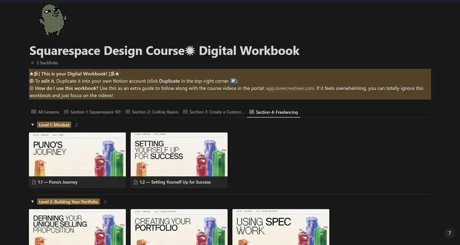
Task: Click the page icon beside 1.2 — Setting Yourself Up
Action: (x=136, y=182)
